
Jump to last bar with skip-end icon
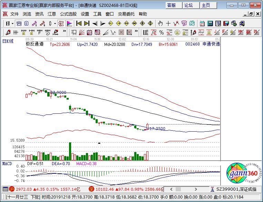[x=87, y=23]
